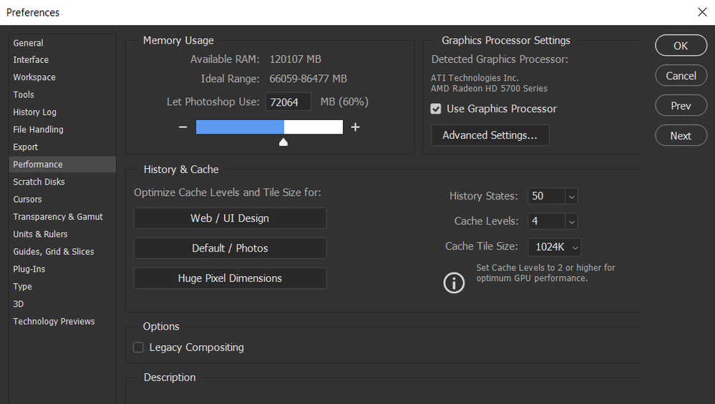This screenshot has height=404, width=715.
Task: Close the Preferences dialog with X
Action: pyautogui.click(x=701, y=12)
